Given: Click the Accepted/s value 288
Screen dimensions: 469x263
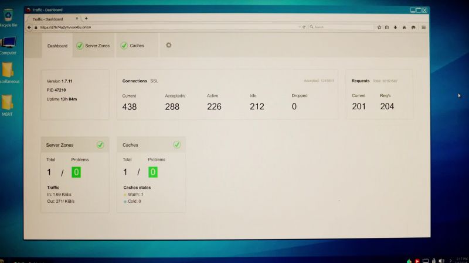Looking at the screenshot, I should point(172,107).
